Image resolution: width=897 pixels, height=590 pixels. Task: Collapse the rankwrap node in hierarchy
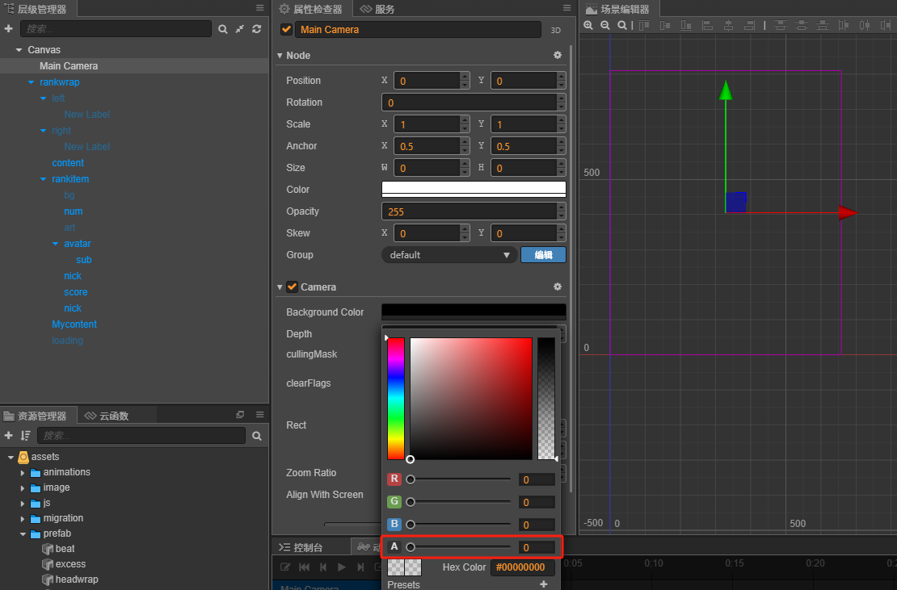[32, 82]
